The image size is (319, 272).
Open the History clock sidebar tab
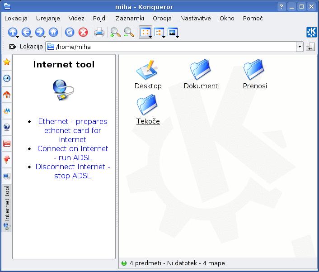pos(7,78)
